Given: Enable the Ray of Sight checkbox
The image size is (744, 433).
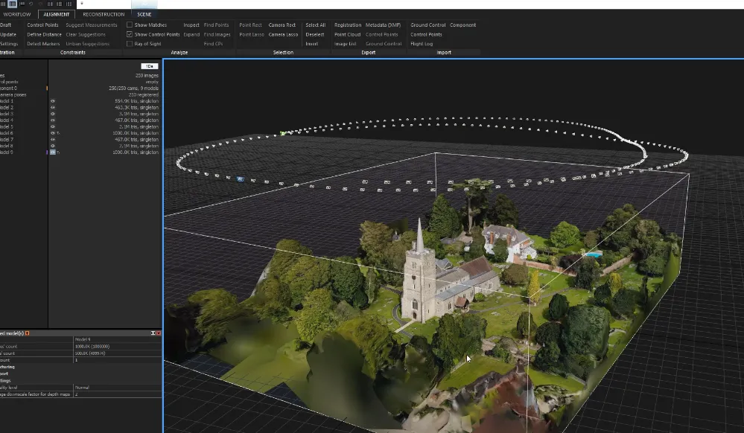Looking at the screenshot, I should click(130, 44).
